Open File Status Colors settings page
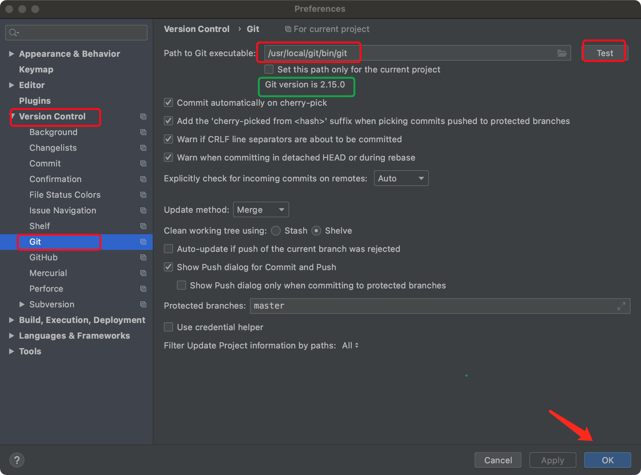The image size is (641, 475). coord(65,195)
